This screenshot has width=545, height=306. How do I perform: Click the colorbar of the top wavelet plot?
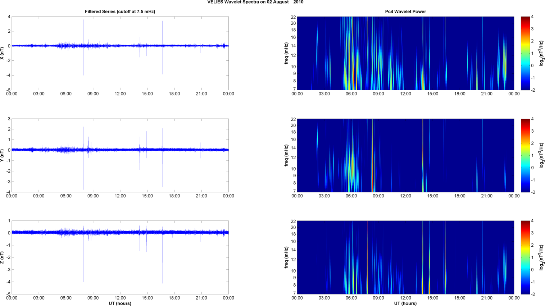point(525,53)
